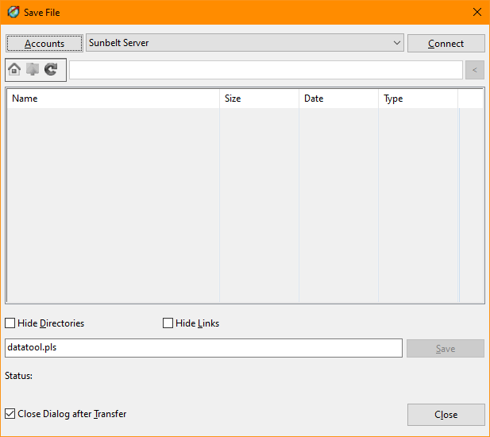The height and width of the screenshot is (437, 490).
Task: Click the datatool.pls filename field
Action: tap(203, 348)
